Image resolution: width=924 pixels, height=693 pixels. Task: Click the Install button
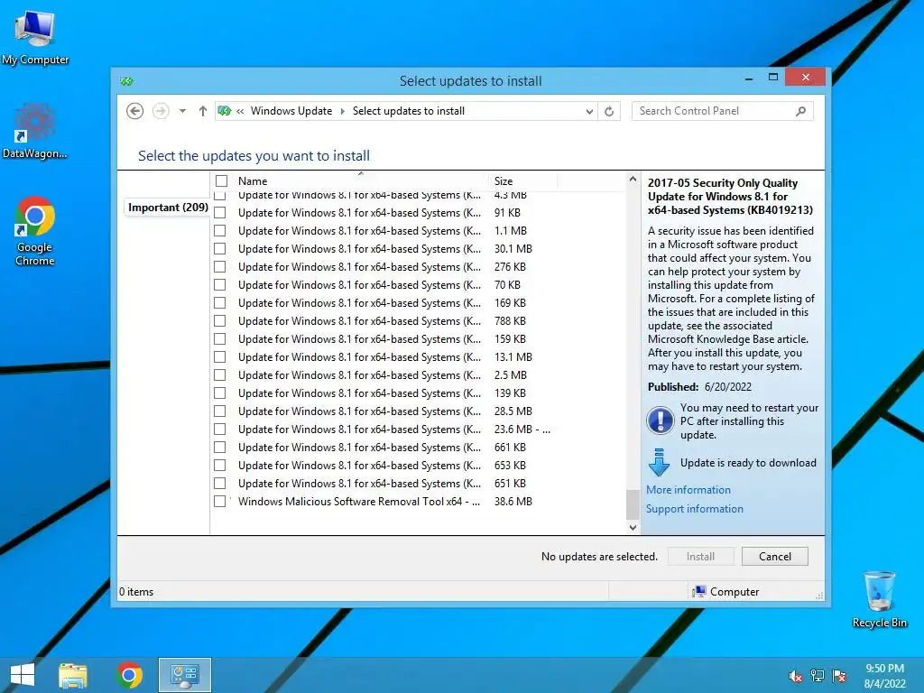pyautogui.click(x=700, y=556)
